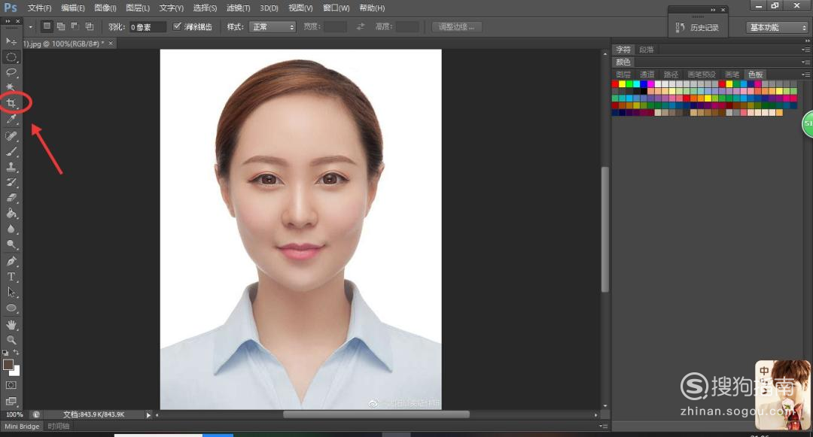The image size is (813, 437).
Task: Select the Crop tool
Action: pos(11,102)
